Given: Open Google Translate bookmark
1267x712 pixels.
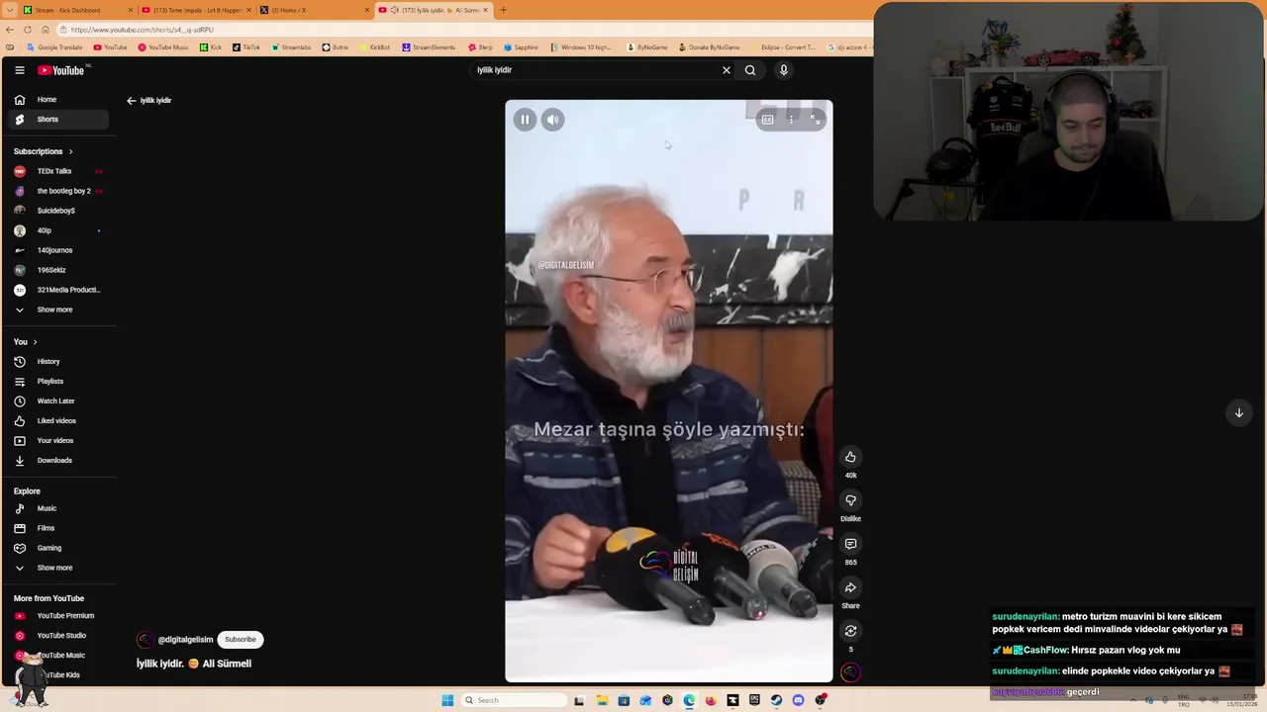Looking at the screenshot, I should click(55, 47).
